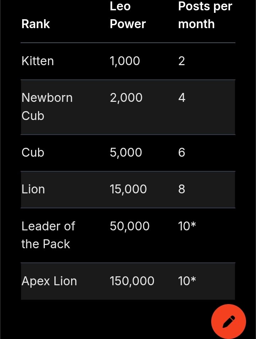Viewport: 256px width, 339px height.
Task: Click the Kitten rank cell
Action: click(x=38, y=61)
